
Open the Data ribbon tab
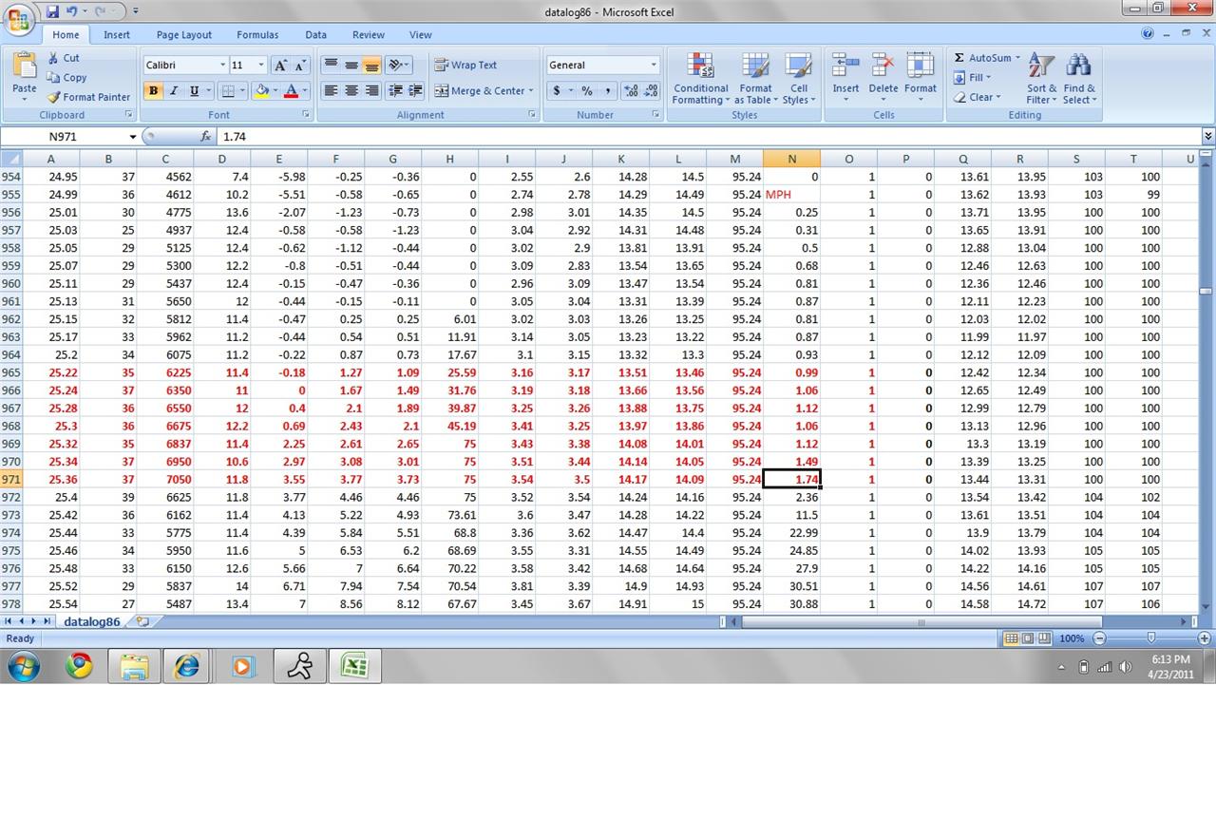(x=316, y=34)
